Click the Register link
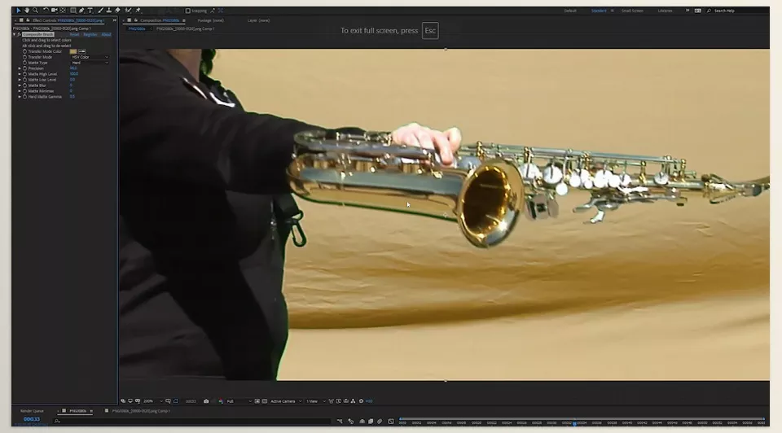Screen dimensions: 782x433 tap(90, 34)
